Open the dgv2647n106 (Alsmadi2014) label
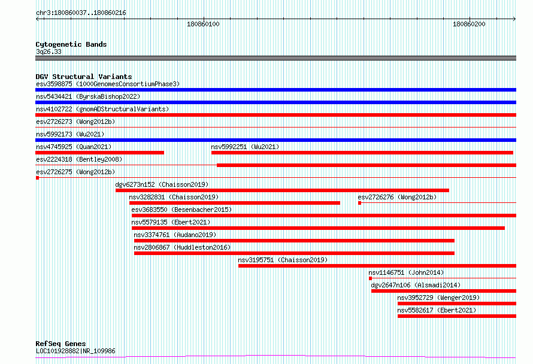This screenshot has height=364, width=533. click(x=416, y=285)
